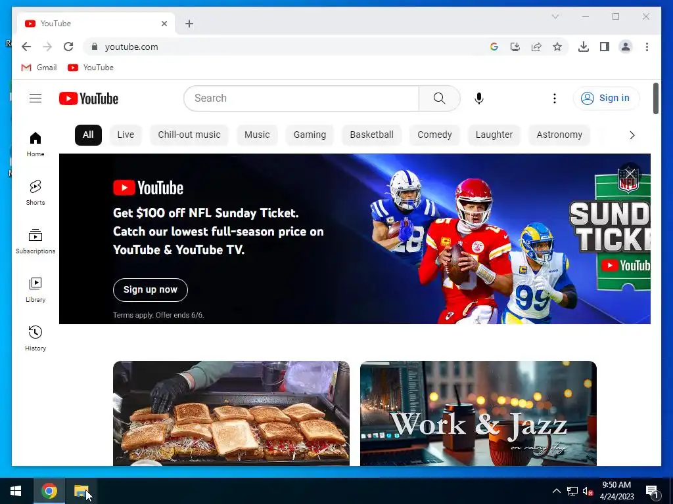Open History from the sidebar
The width and height of the screenshot is (673, 504).
tap(35, 339)
